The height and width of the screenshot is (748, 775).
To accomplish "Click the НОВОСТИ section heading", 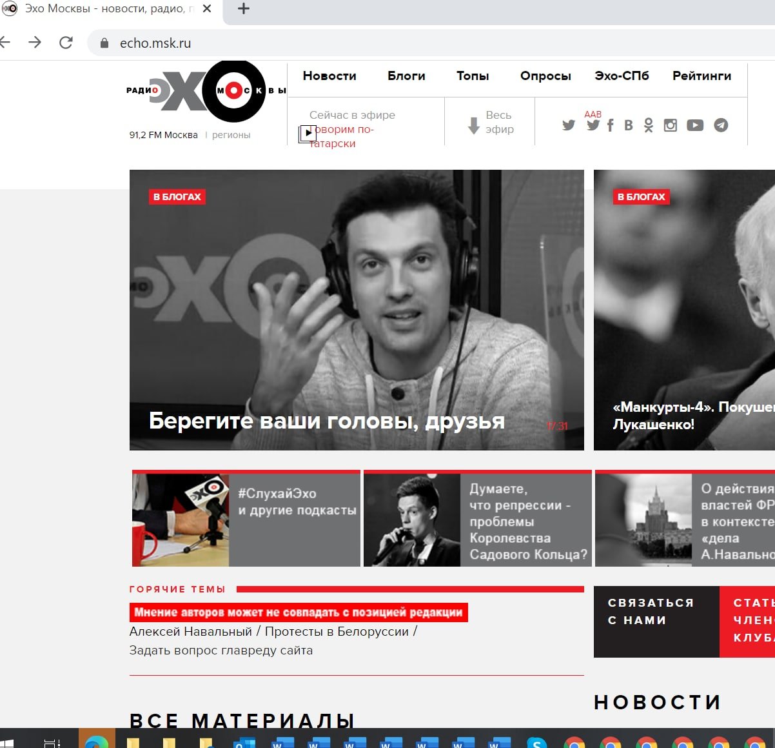I will 657,702.
